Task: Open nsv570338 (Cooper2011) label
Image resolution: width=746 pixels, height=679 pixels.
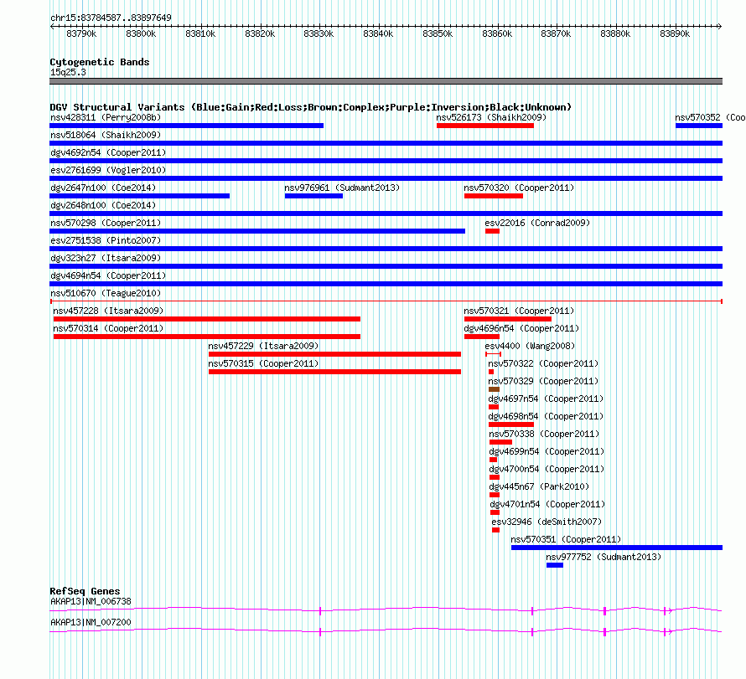Action: coord(544,434)
